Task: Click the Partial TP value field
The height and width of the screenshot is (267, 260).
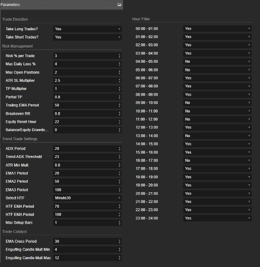Action: coord(87,97)
